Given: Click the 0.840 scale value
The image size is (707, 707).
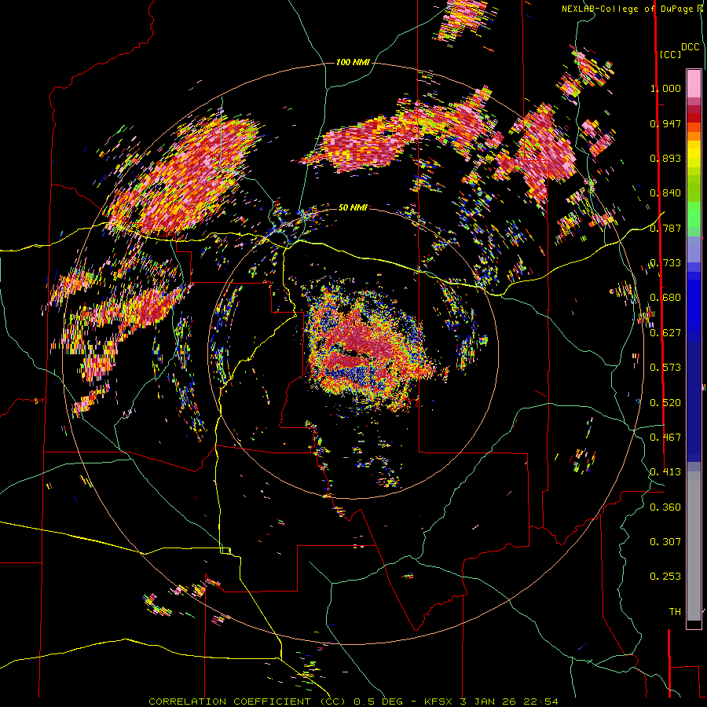Looking at the screenshot, I should [x=665, y=193].
